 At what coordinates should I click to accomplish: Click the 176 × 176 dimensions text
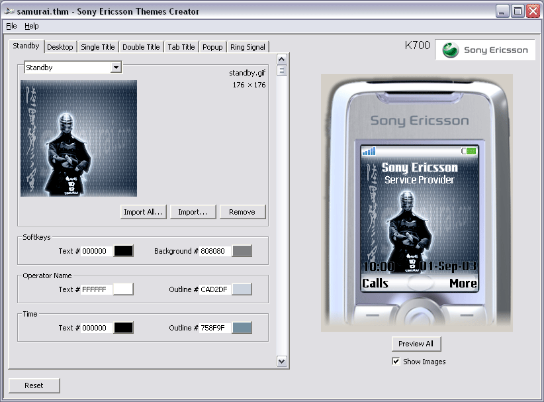[249, 85]
